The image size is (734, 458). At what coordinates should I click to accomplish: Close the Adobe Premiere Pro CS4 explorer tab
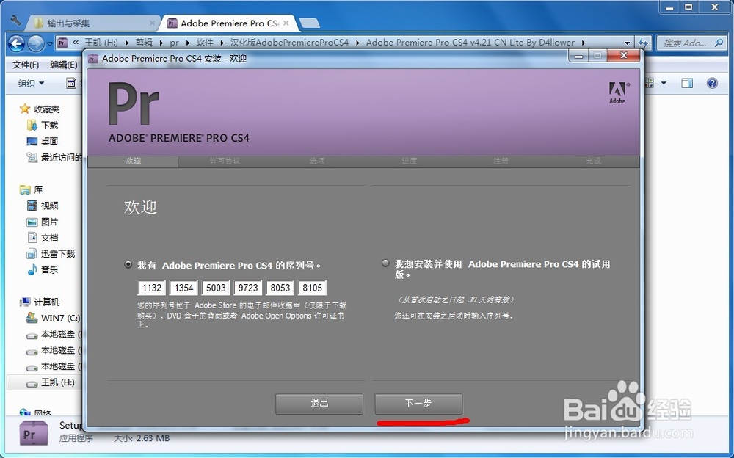(286, 23)
